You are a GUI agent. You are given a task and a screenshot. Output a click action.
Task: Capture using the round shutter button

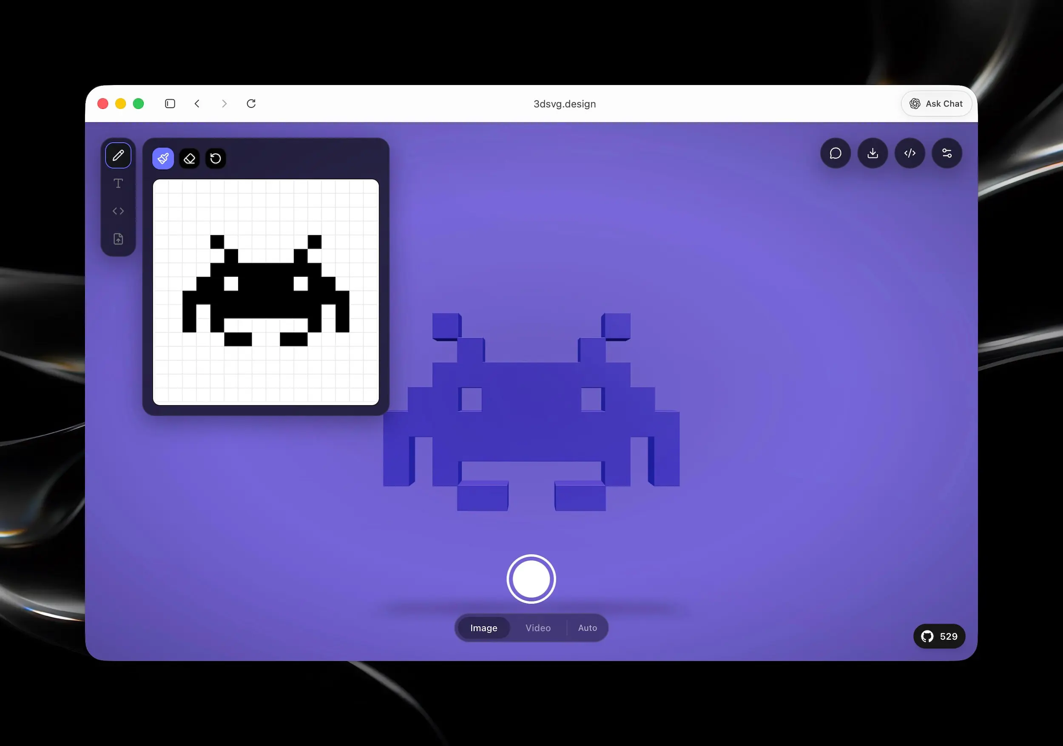[531, 579]
